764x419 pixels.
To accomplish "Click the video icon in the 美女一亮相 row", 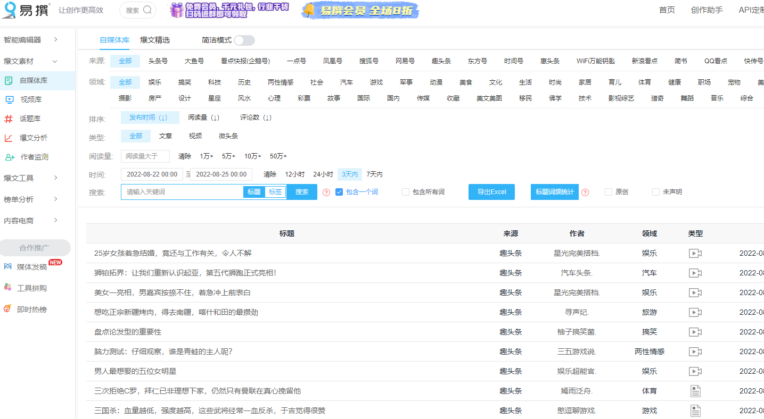I will 695,292.
